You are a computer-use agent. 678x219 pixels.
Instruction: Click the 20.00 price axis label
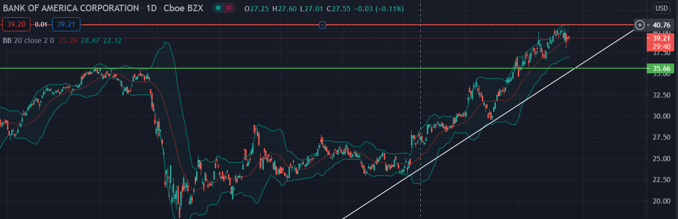(x=661, y=201)
